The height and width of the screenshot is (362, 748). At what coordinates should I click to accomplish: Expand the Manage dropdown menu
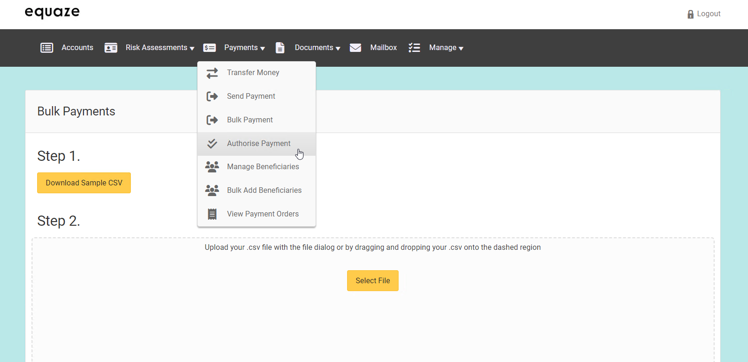[x=446, y=48]
